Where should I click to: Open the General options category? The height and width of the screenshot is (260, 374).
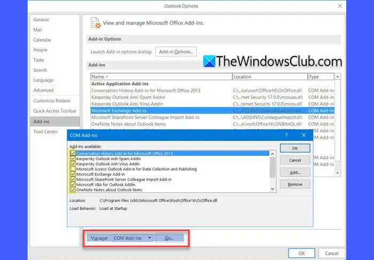tap(41, 20)
